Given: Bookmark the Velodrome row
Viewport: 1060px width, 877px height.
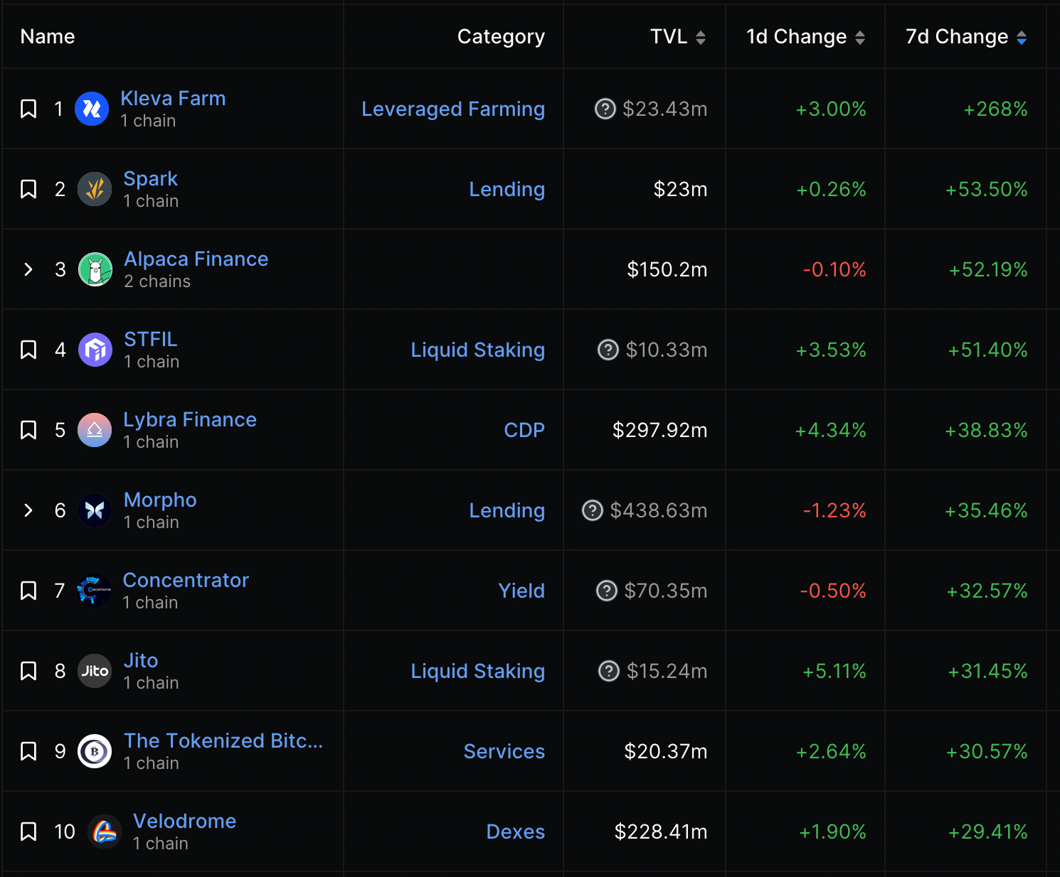Looking at the screenshot, I should click(x=28, y=832).
